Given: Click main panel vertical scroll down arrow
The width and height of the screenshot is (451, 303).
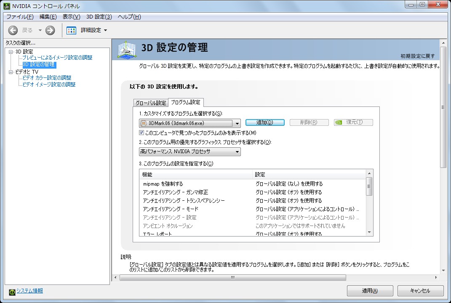Looking at the screenshot, I should click(x=443, y=270).
